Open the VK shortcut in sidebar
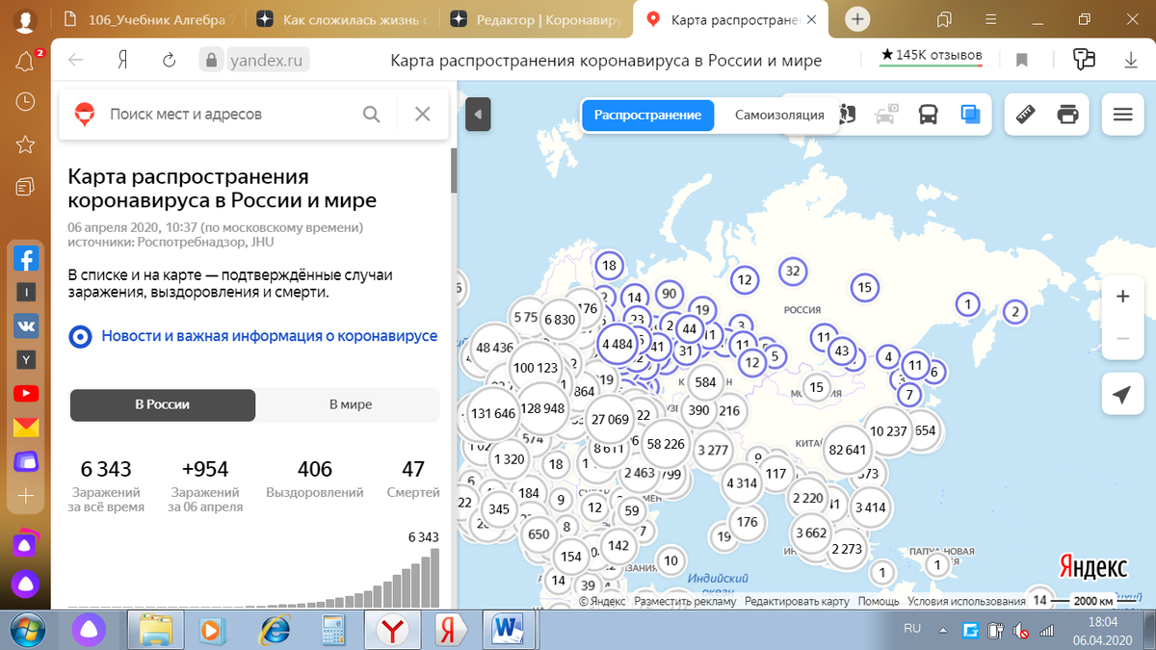The height and width of the screenshot is (650, 1156). [26, 325]
